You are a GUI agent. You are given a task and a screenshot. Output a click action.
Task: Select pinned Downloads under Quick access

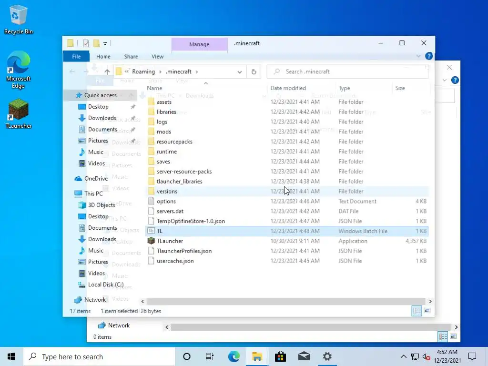(102, 118)
